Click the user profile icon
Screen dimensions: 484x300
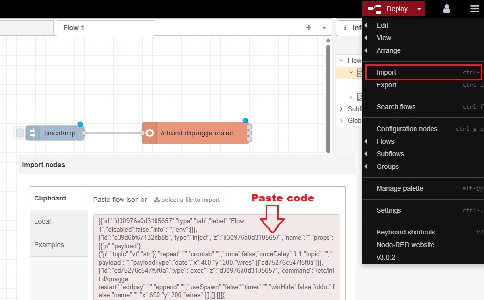446,9
